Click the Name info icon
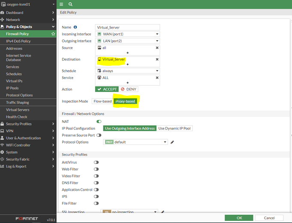 [75, 27]
